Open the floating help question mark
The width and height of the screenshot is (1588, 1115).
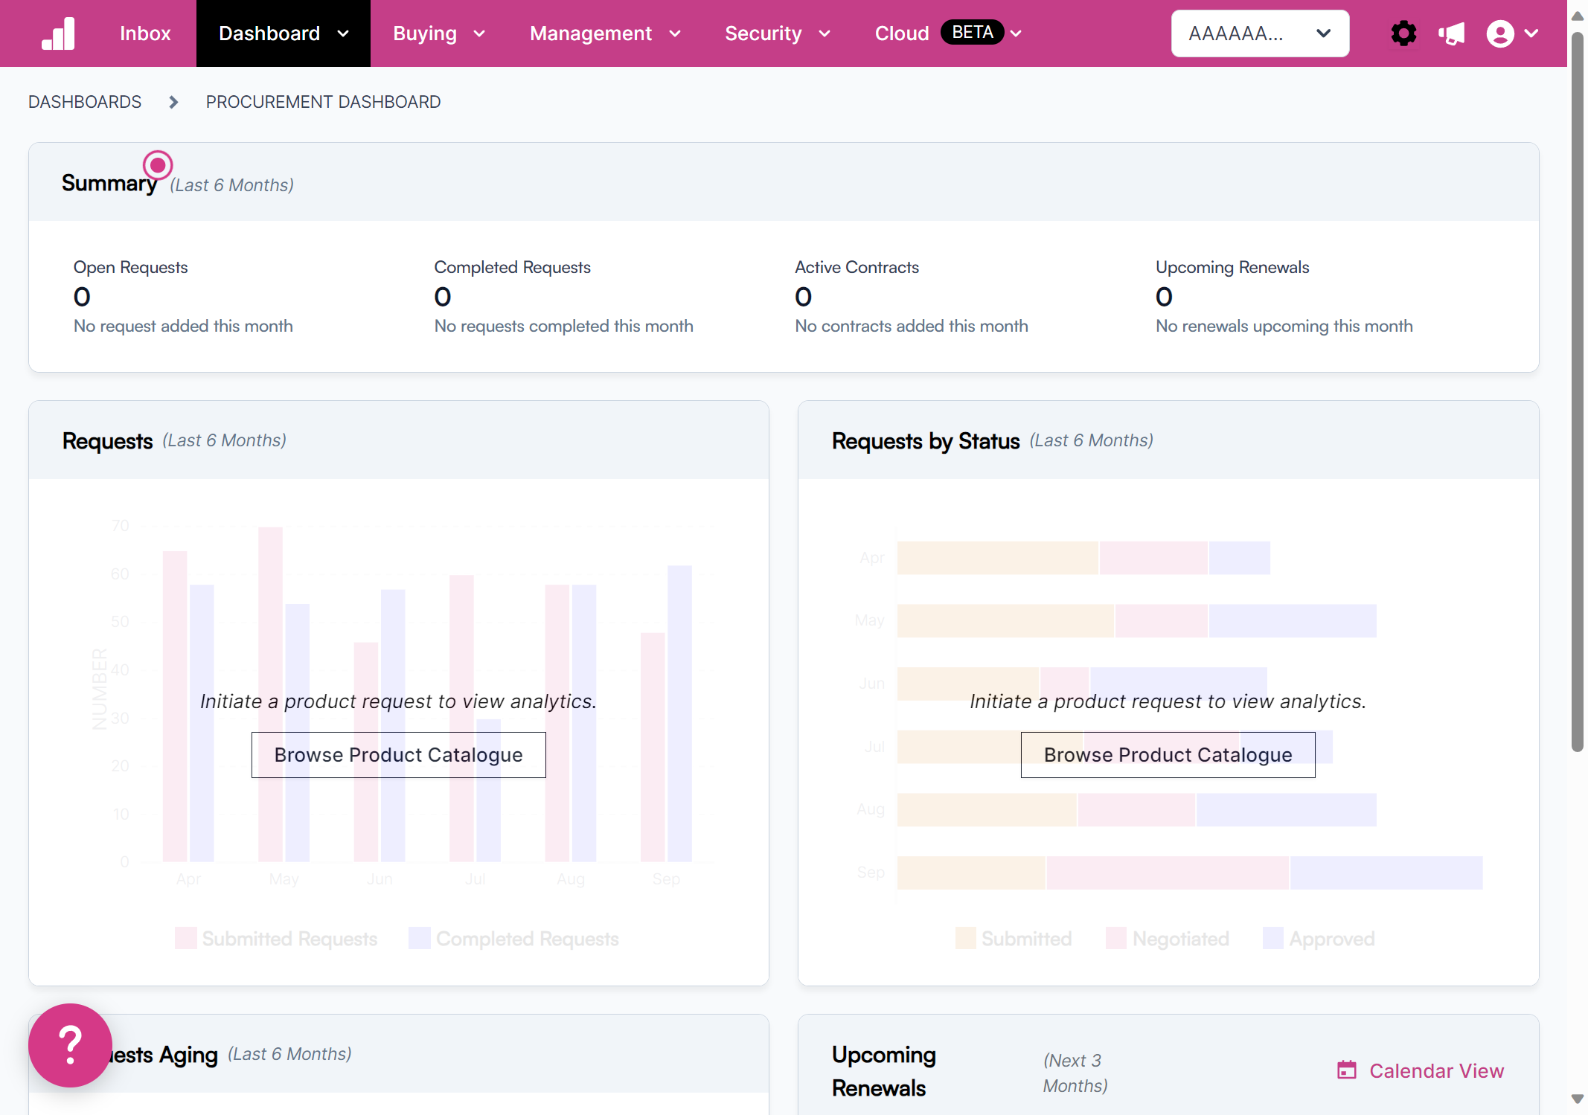[68, 1046]
